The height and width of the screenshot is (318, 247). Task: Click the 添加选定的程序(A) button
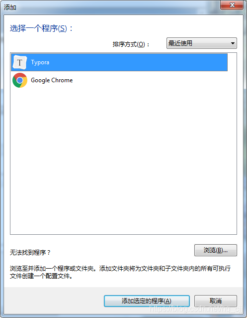147,301
